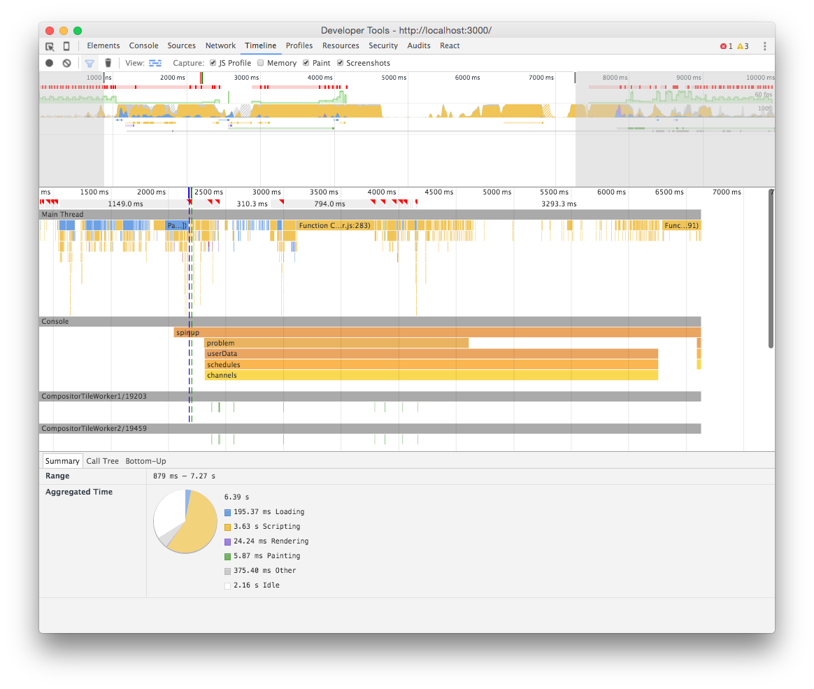Click the flame chart vertical scrollbar
The width and height of the screenshot is (814, 689).
[x=771, y=269]
